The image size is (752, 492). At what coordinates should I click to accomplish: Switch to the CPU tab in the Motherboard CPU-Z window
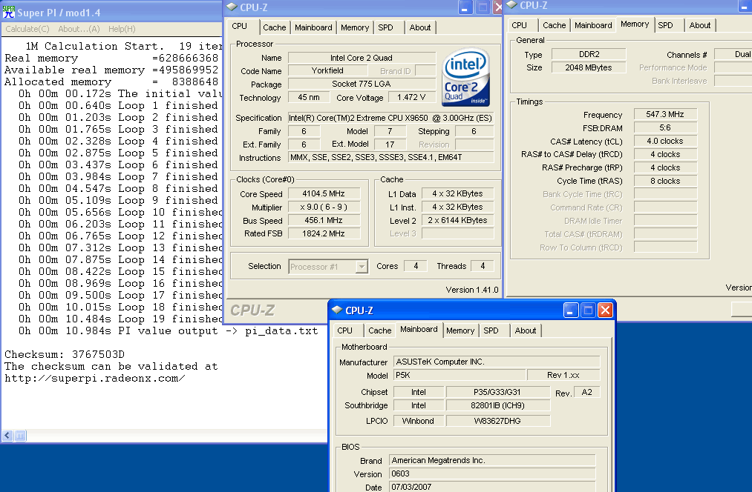coord(344,330)
